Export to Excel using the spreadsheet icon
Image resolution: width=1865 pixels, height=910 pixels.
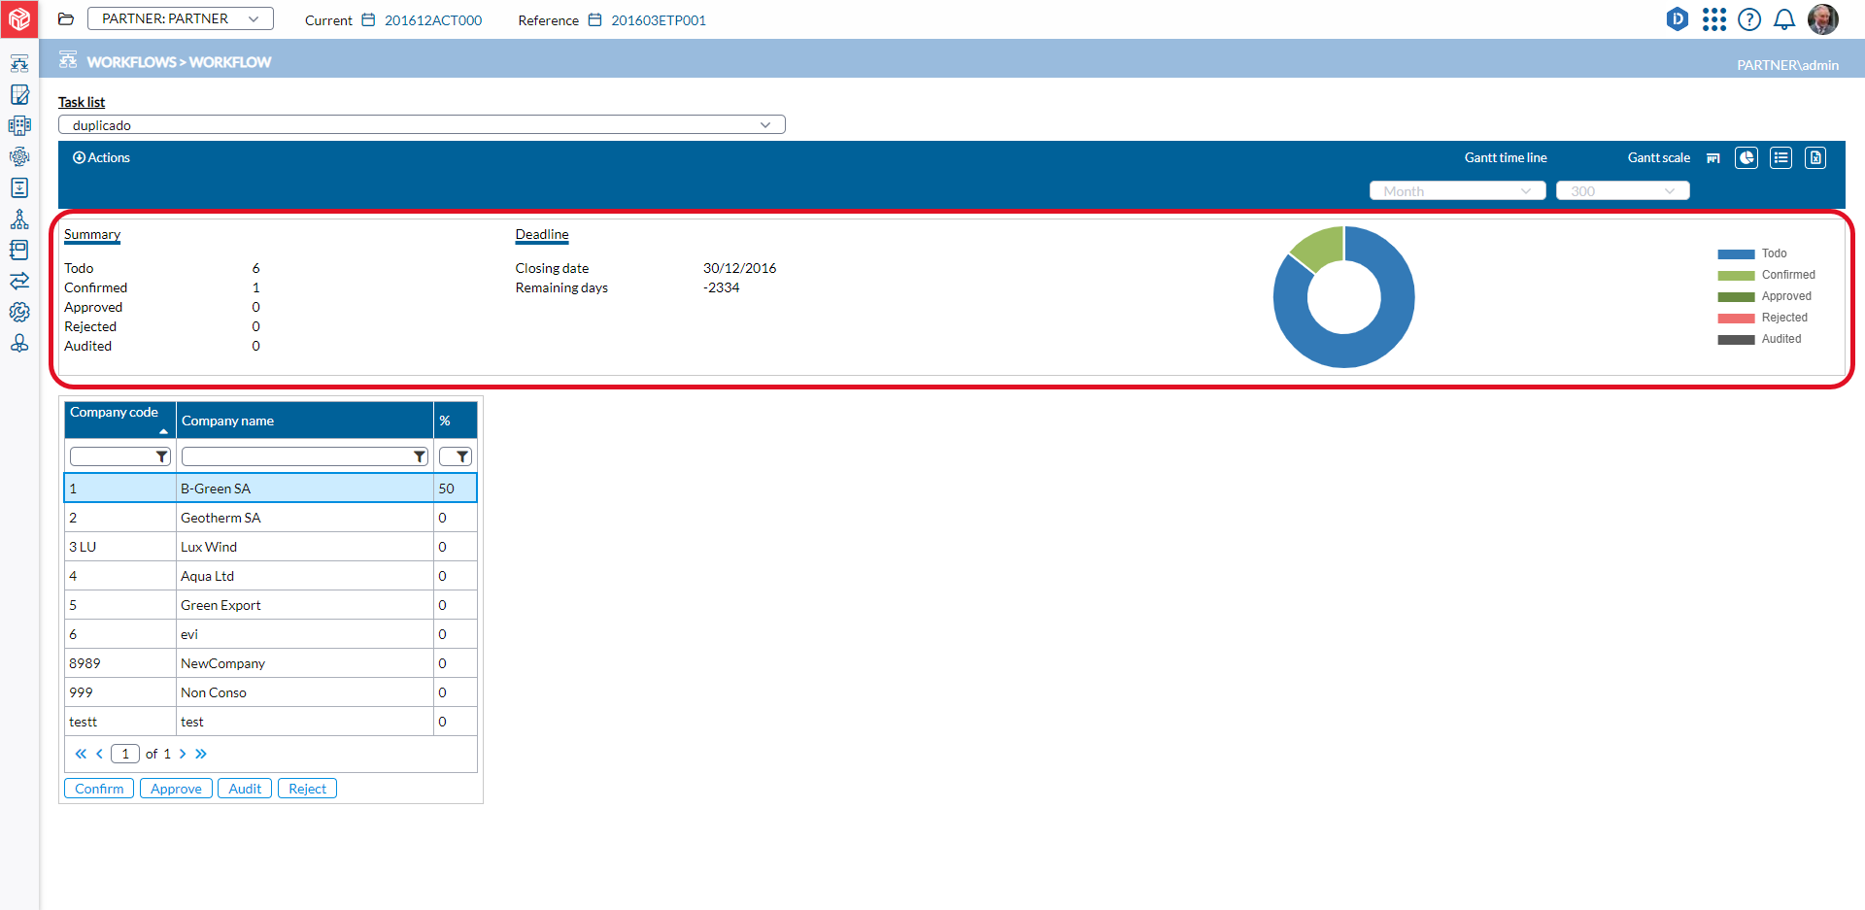[x=1814, y=158]
